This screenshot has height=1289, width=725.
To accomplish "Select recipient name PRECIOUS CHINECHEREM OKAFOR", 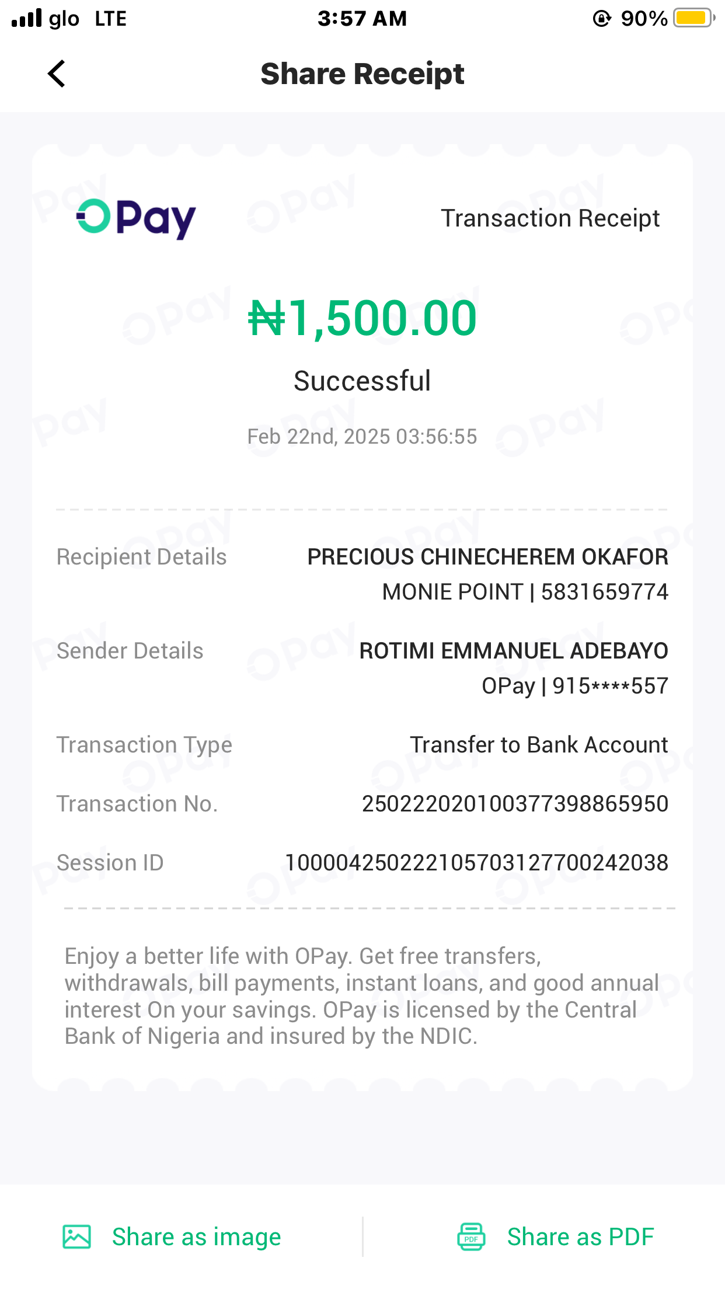I will pos(487,557).
